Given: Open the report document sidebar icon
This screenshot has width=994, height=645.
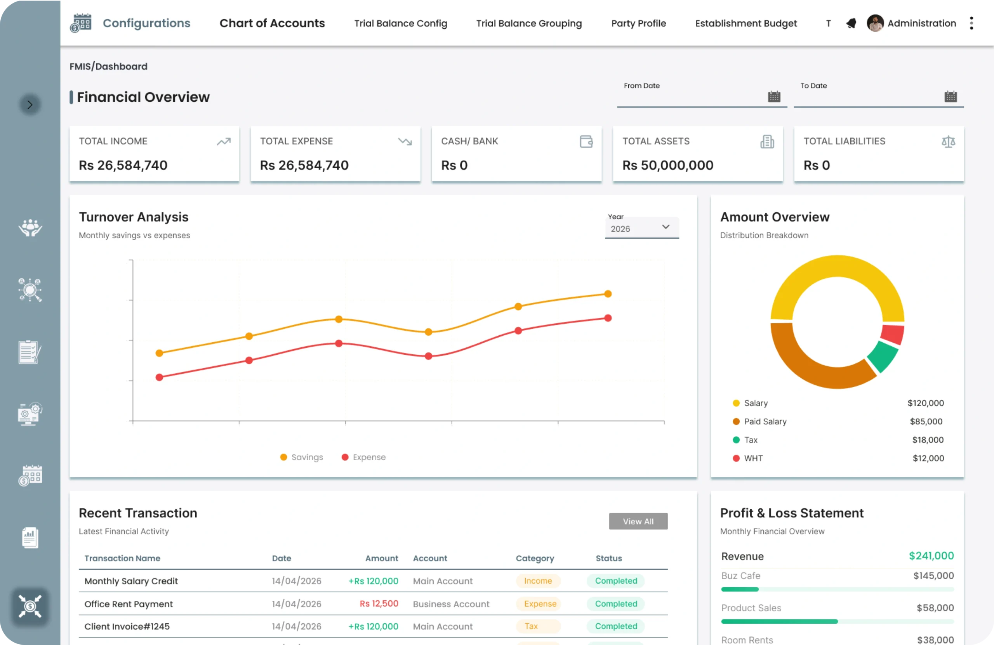Looking at the screenshot, I should [30, 538].
